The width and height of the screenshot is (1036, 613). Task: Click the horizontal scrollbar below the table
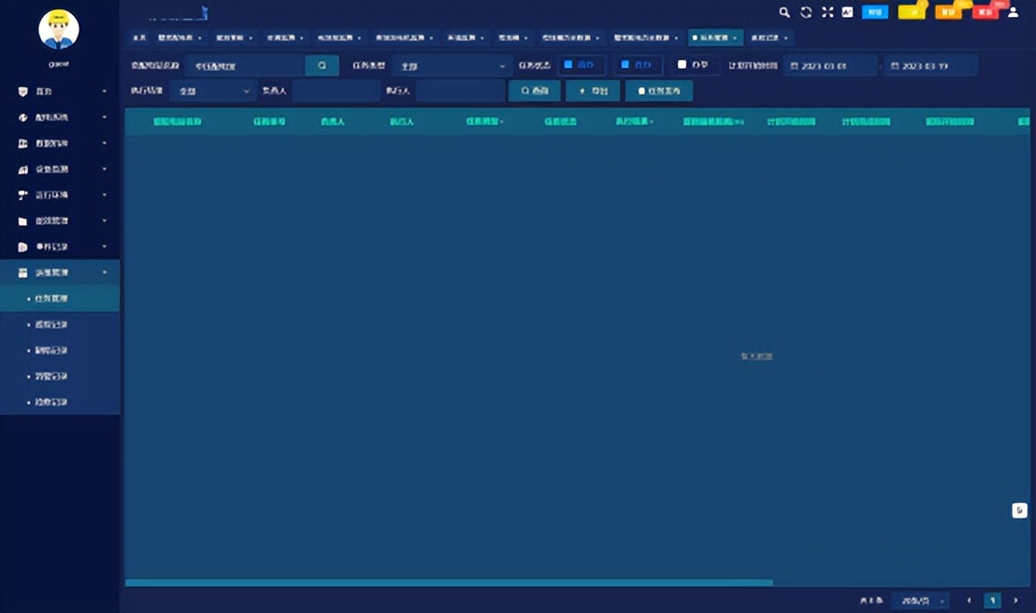click(449, 582)
